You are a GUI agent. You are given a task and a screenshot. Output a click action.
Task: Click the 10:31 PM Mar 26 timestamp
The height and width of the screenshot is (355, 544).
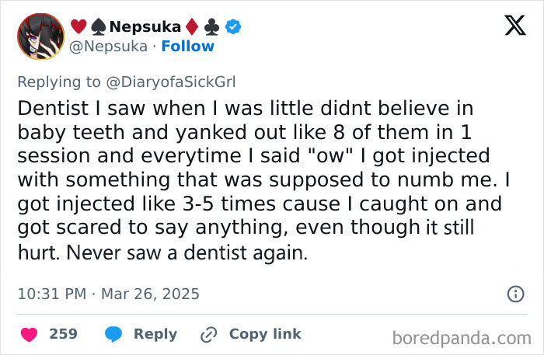click(108, 294)
